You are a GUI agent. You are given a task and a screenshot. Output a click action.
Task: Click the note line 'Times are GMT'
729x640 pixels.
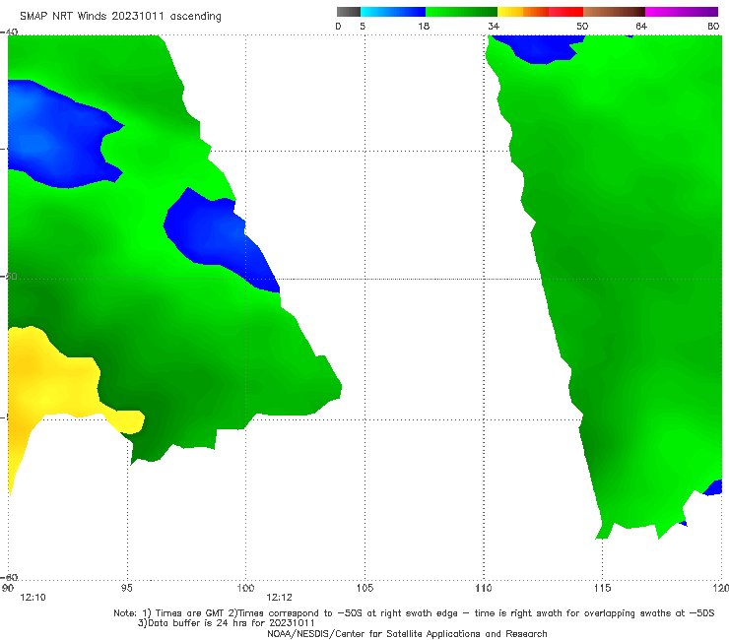click(x=190, y=613)
